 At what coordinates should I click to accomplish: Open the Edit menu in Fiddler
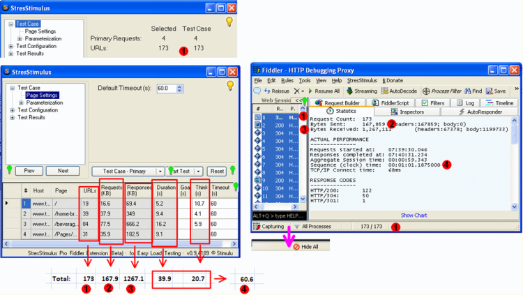click(x=271, y=81)
